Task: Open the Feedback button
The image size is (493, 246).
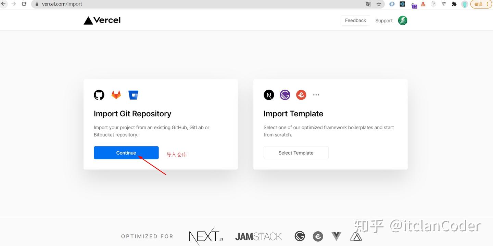Action: tap(355, 21)
